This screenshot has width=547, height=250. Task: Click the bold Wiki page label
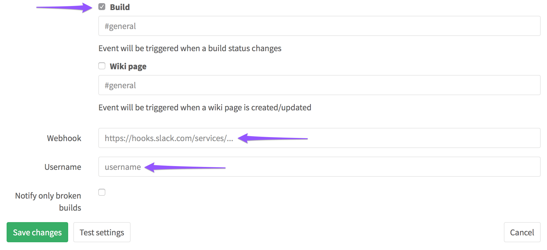[x=128, y=66]
